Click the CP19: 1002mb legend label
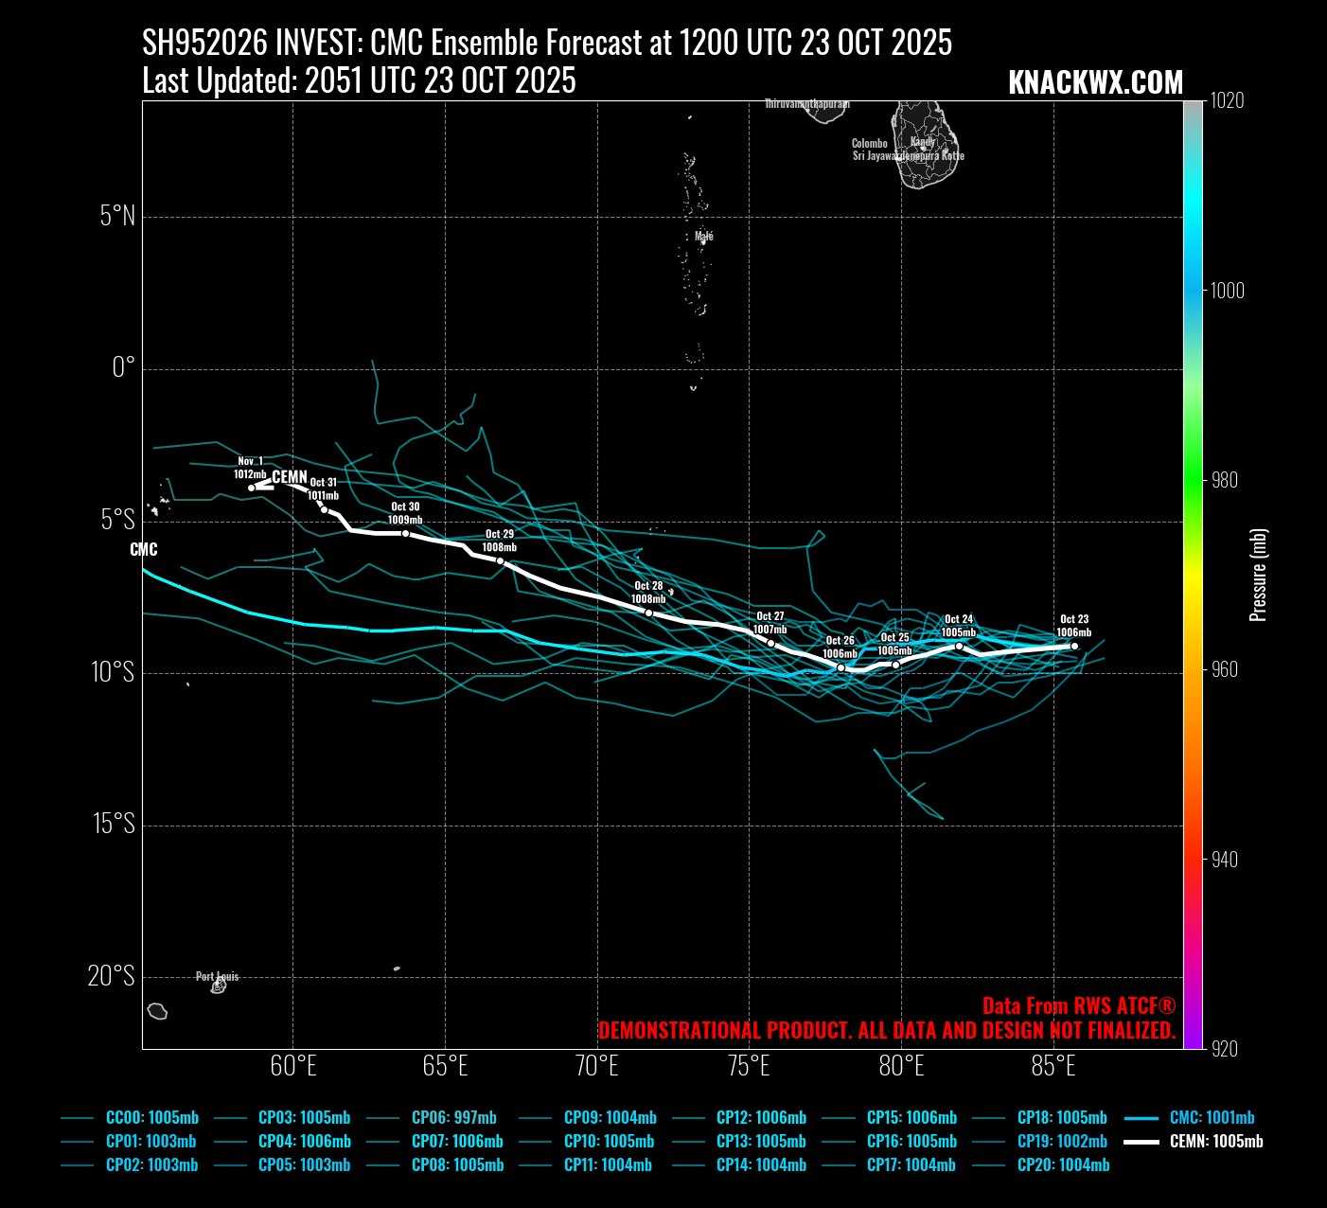Screen dimensions: 1327x1208 pos(1061,1142)
